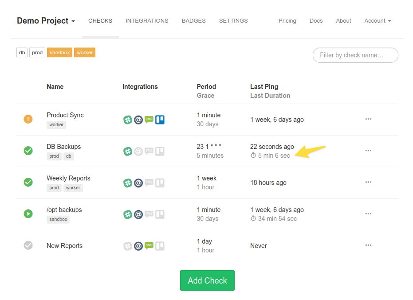
Task: Filter checks by the orange sandbox tag
Action: 59,52
